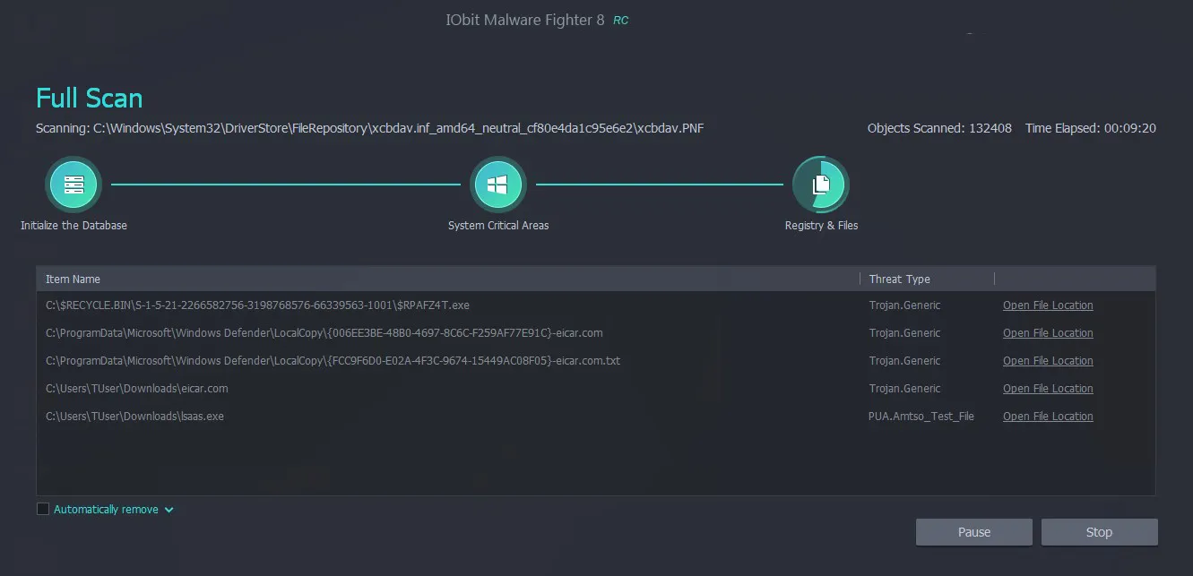Open file location for the eicar.com.txt entry
This screenshot has width=1193, height=576.
[1047, 360]
